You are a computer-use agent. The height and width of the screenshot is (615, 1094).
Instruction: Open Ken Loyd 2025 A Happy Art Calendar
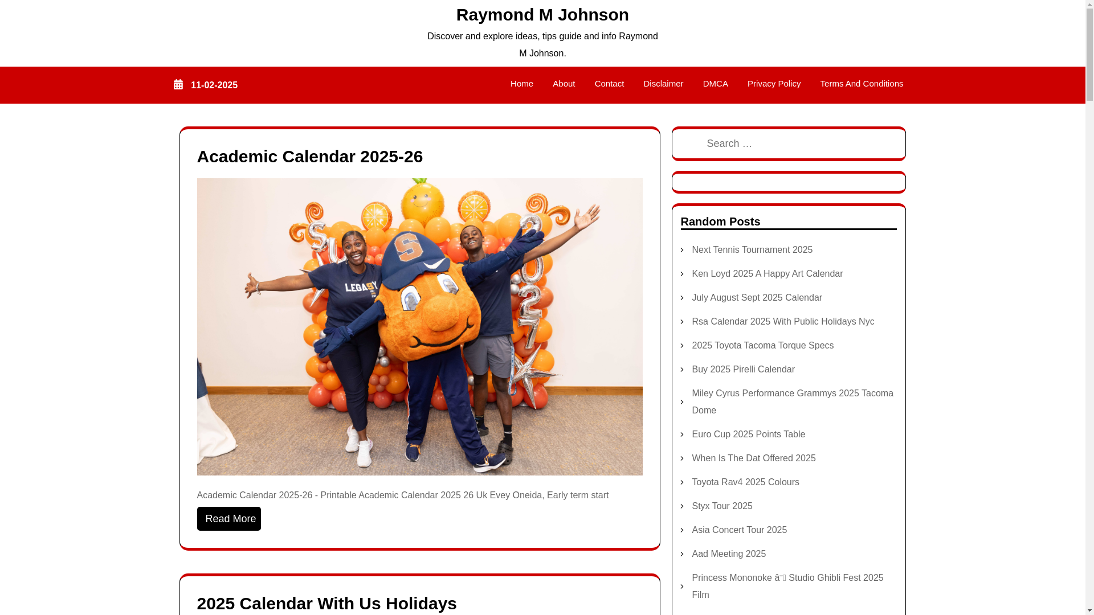click(767, 274)
